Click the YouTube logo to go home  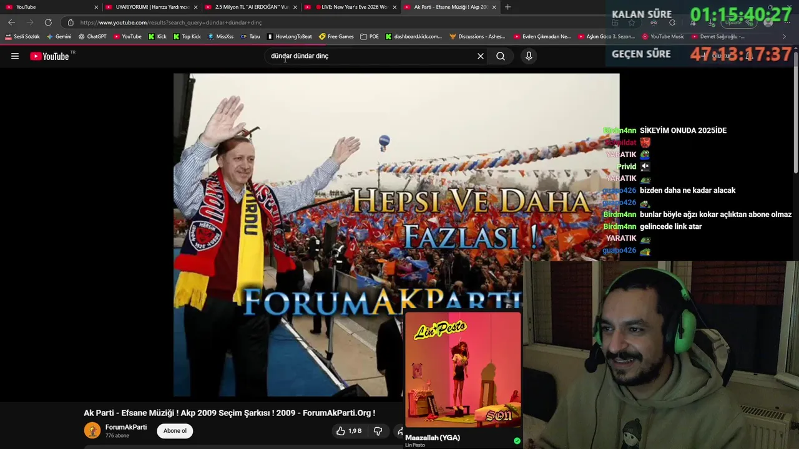(49, 56)
